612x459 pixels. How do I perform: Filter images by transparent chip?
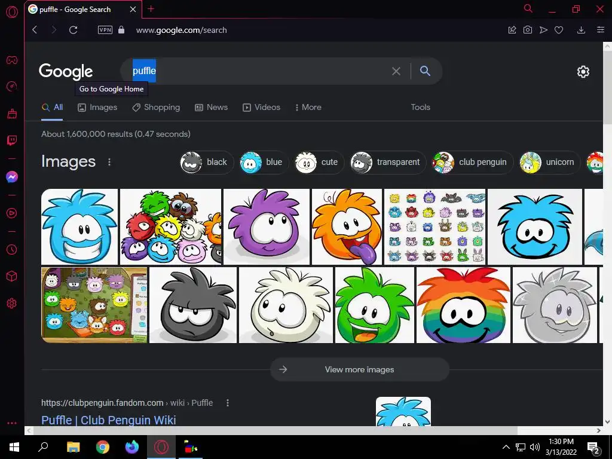coord(388,163)
